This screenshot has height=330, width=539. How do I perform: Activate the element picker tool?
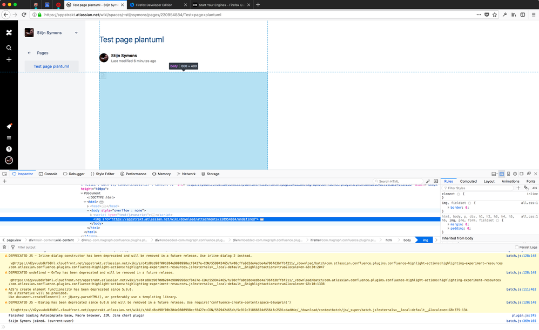pos(4,174)
